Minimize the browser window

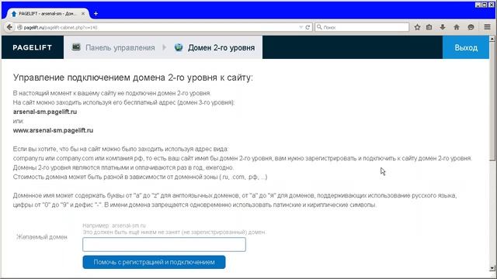click(x=478, y=5)
